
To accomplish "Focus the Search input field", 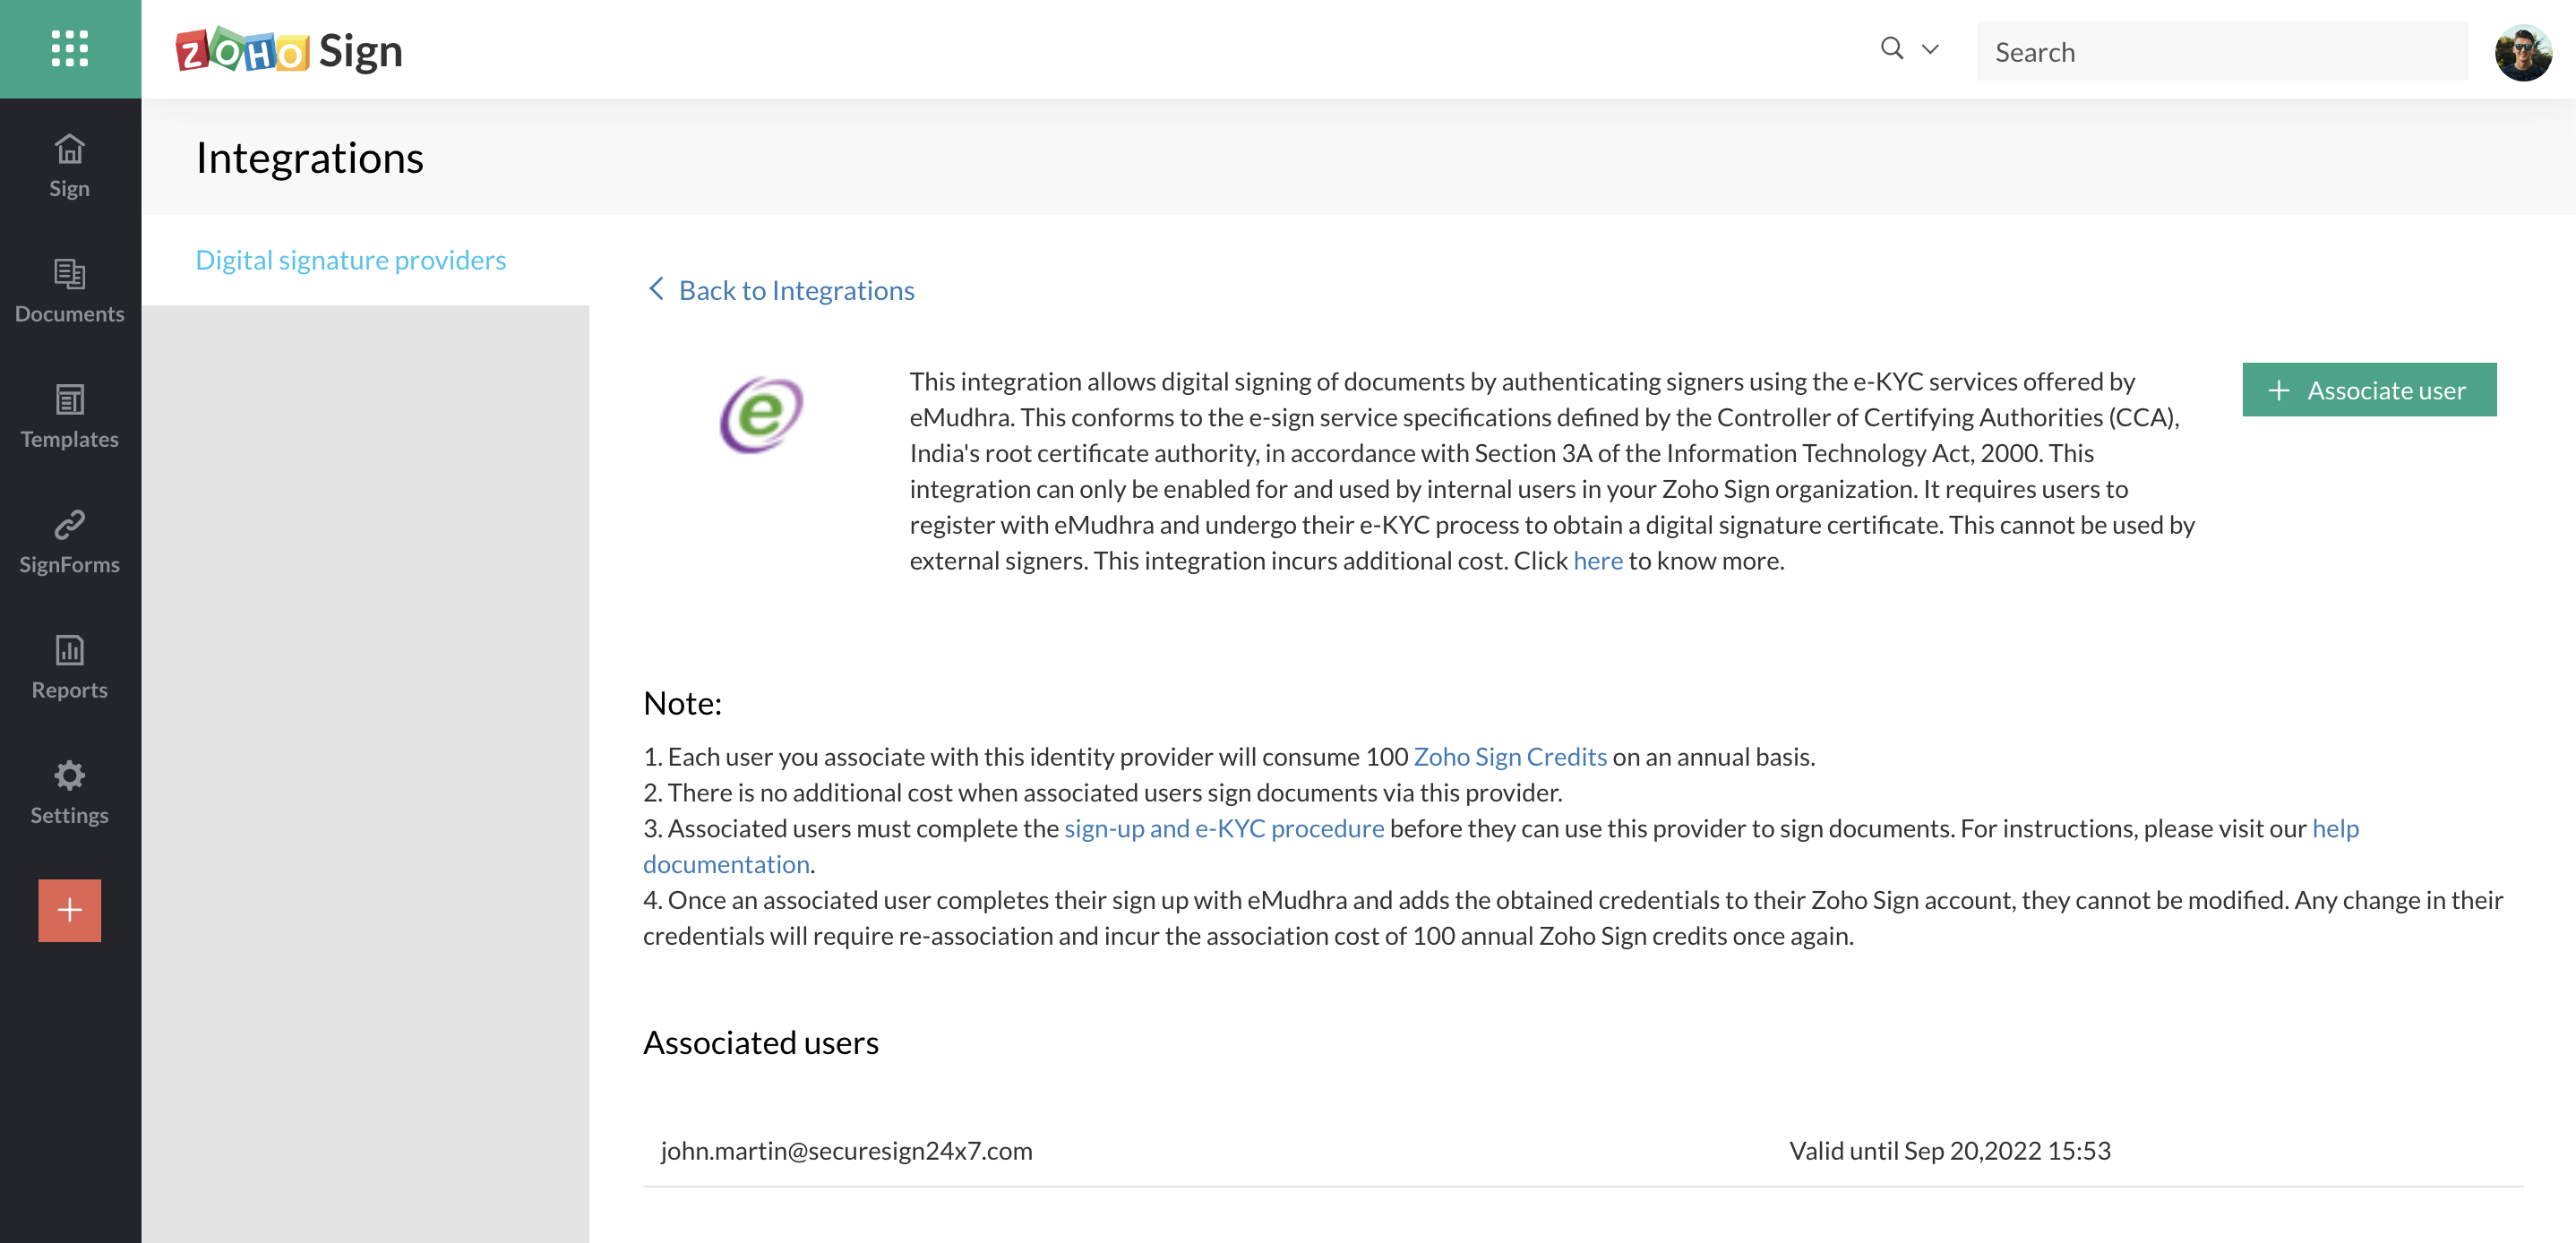I will point(2222,51).
